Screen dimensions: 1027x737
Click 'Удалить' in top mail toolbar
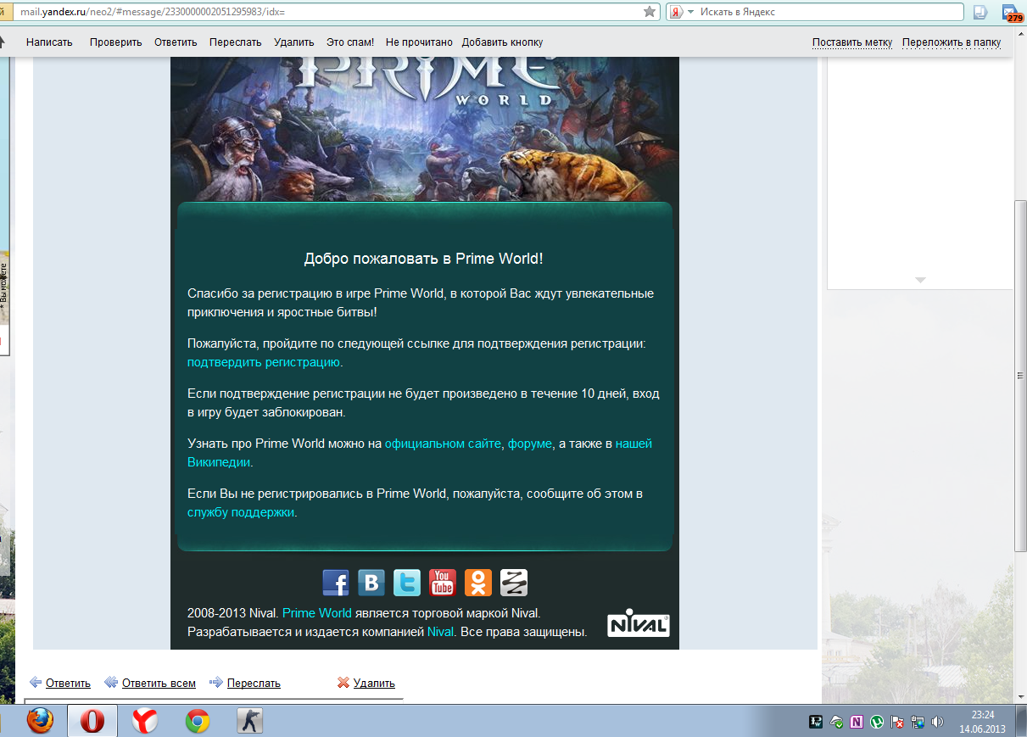tap(294, 42)
